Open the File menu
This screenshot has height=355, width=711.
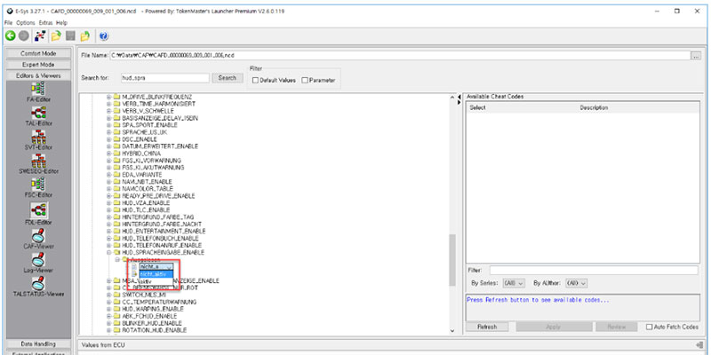pyautogui.click(x=9, y=23)
